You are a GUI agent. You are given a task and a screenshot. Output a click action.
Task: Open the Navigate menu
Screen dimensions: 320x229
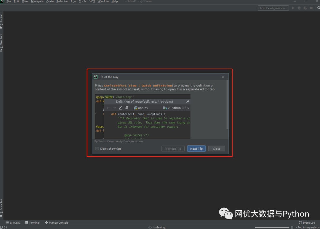click(37, 1)
